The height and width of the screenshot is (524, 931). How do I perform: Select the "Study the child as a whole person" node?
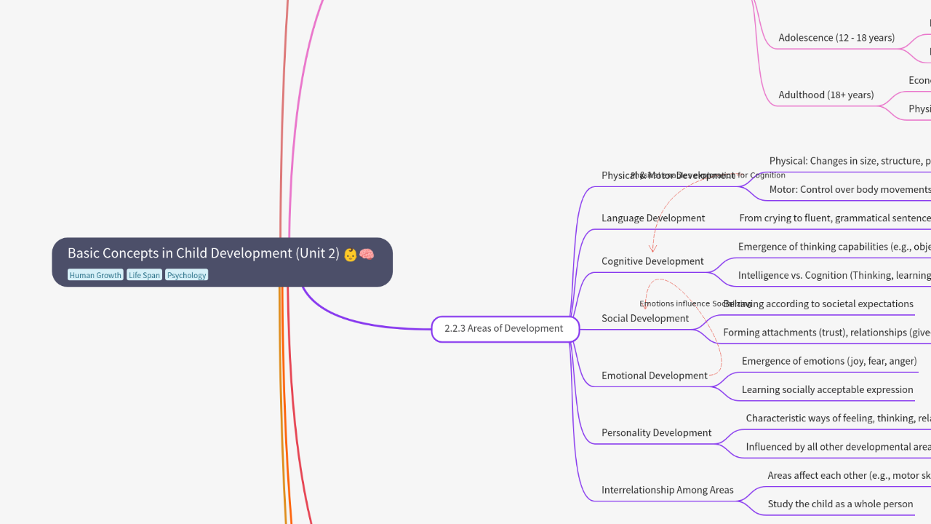click(840, 503)
